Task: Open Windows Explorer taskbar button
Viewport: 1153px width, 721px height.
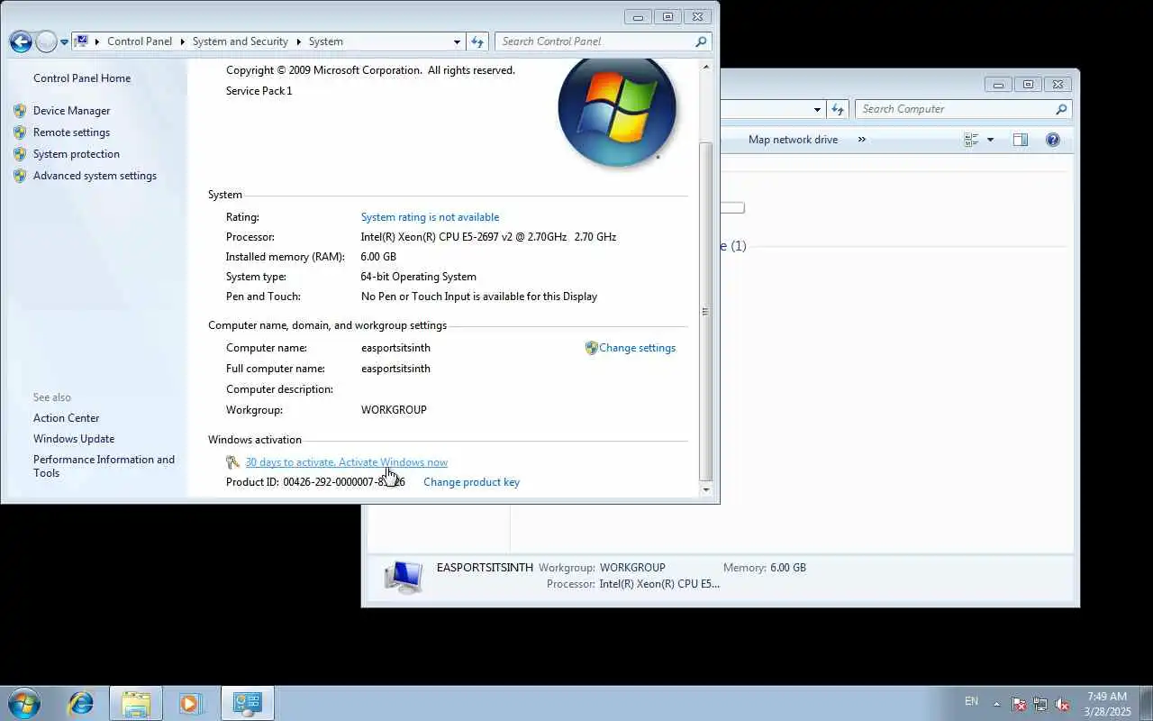Action: click(x=136, y=703)
